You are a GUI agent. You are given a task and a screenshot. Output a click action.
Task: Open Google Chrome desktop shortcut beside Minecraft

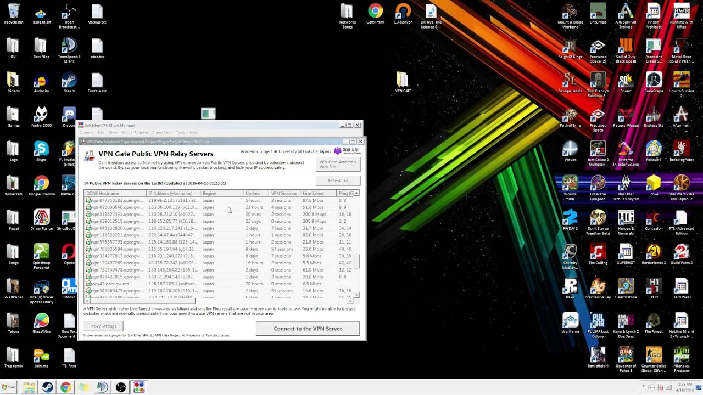coord(41,186)
